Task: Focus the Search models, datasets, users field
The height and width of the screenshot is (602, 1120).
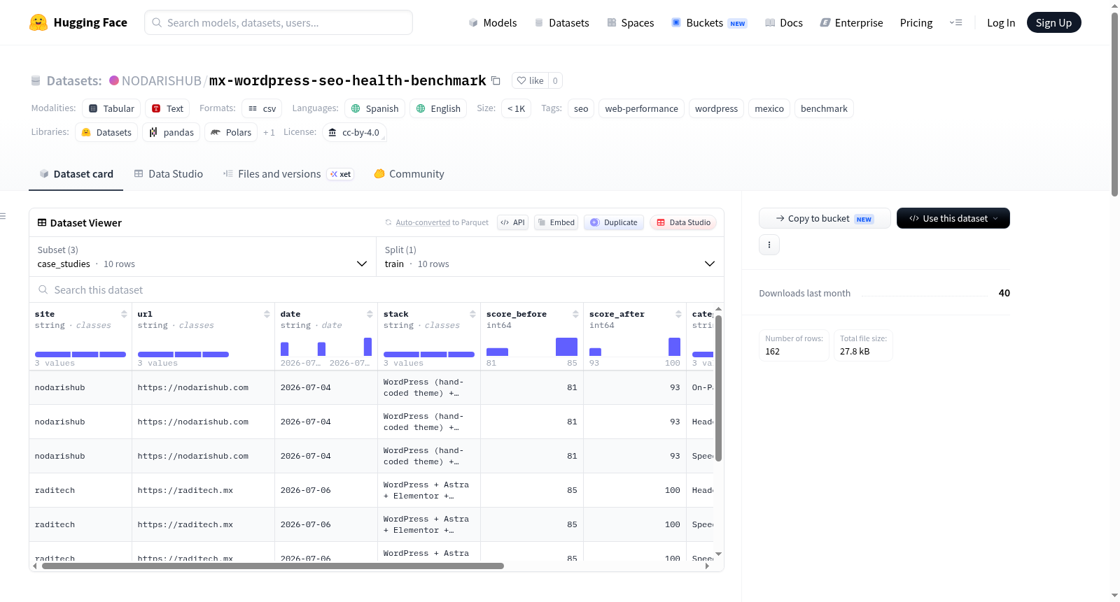Action: point(279,22)
